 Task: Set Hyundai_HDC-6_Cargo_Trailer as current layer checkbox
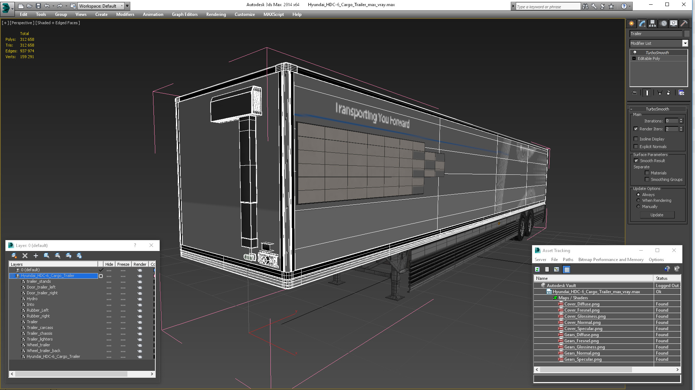pos(101,276)
